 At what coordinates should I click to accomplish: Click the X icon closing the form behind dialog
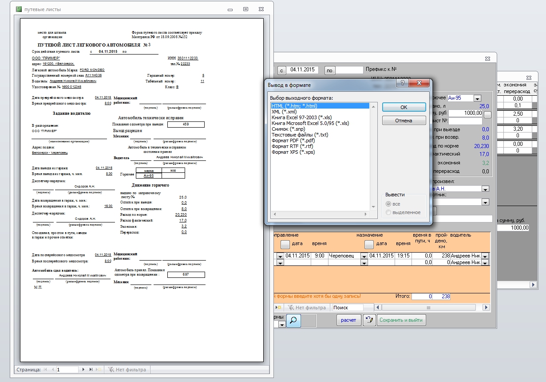tap(487, 58)
